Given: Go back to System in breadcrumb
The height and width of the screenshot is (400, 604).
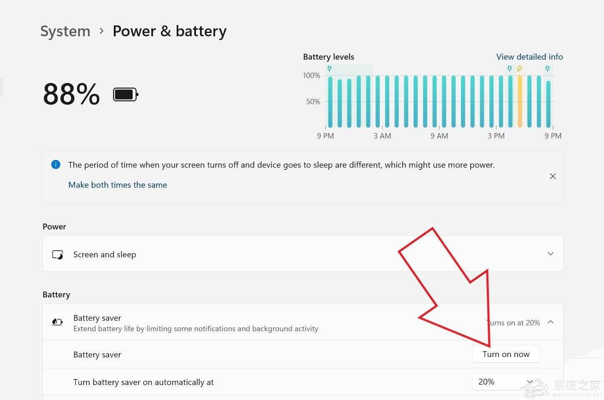Looking at the screenshot, I should click(65, 31).
